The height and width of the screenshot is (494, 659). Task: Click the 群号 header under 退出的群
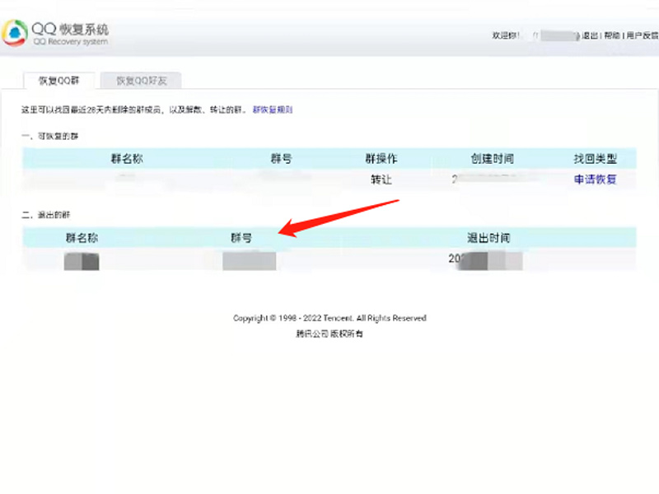tap(241, 238)
